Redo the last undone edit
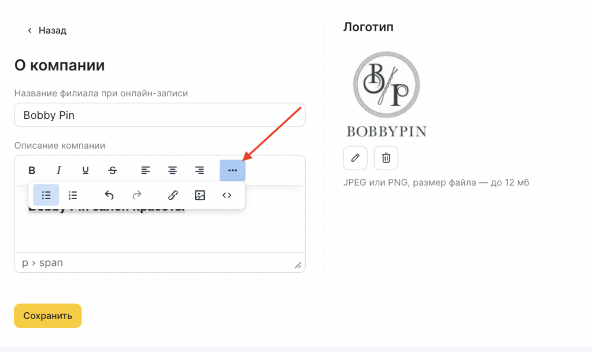 click(137, 195)
